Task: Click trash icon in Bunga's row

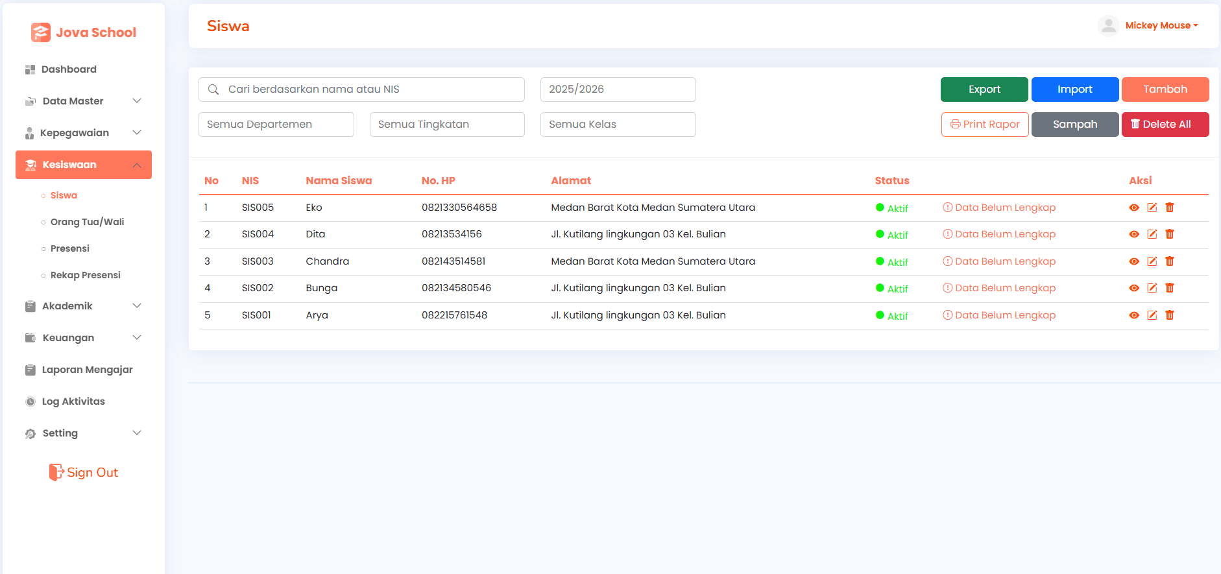Action: 1169,288
